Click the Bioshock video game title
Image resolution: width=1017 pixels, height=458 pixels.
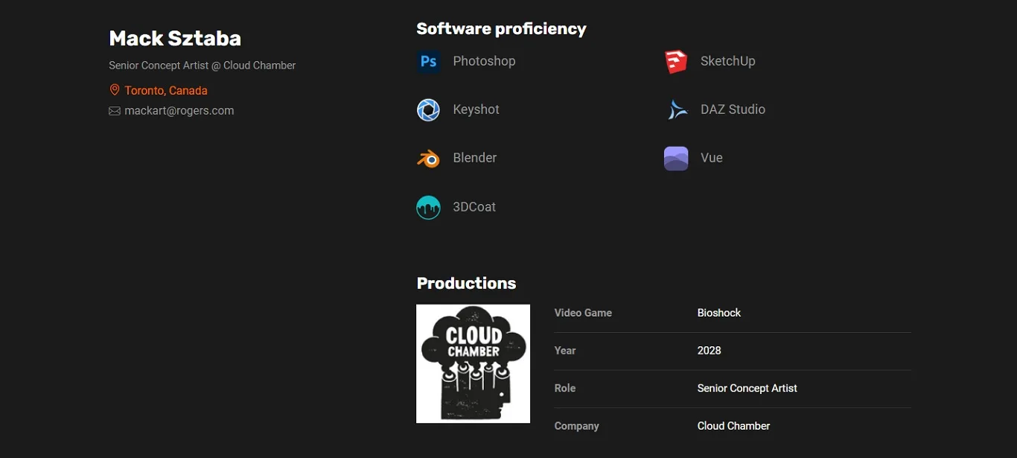click(718, 313)
